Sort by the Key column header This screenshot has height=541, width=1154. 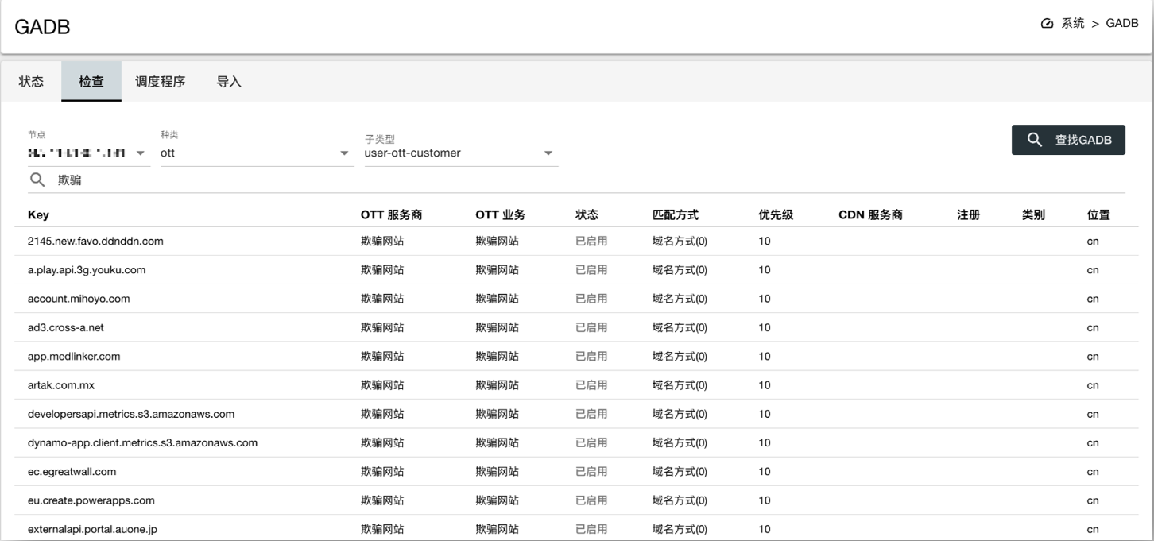coord(38,214)
